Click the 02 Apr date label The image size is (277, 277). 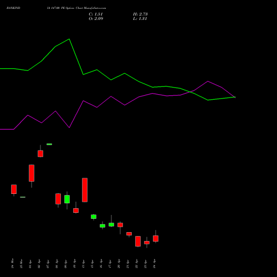[x=39, y=264]
